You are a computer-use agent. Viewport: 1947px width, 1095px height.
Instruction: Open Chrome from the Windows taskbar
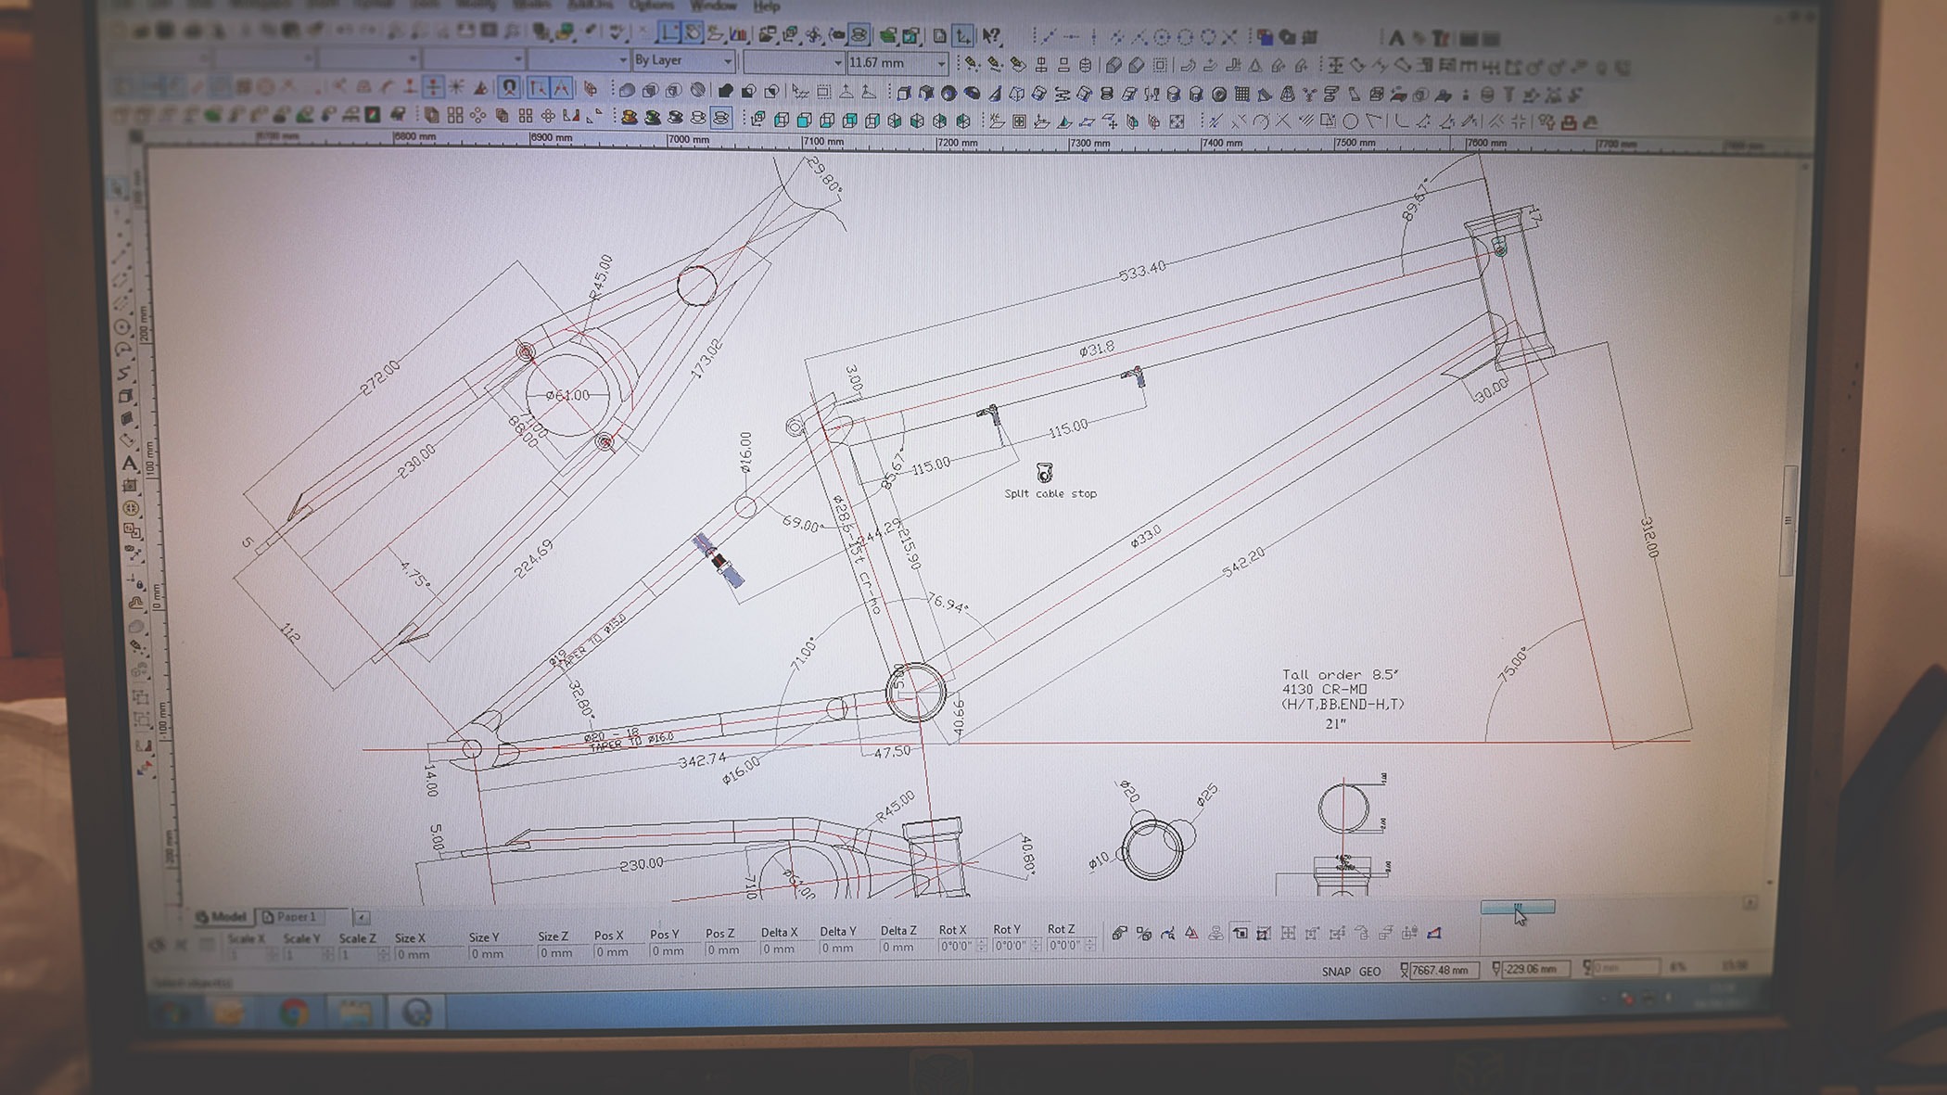tap(294, 1012)
